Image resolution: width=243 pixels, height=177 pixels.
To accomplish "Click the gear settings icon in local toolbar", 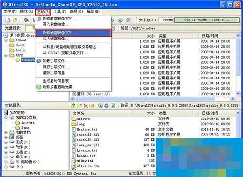I will 106,106.
